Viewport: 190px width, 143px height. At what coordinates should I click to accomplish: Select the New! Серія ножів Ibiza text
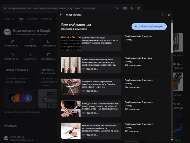point(99,62)
